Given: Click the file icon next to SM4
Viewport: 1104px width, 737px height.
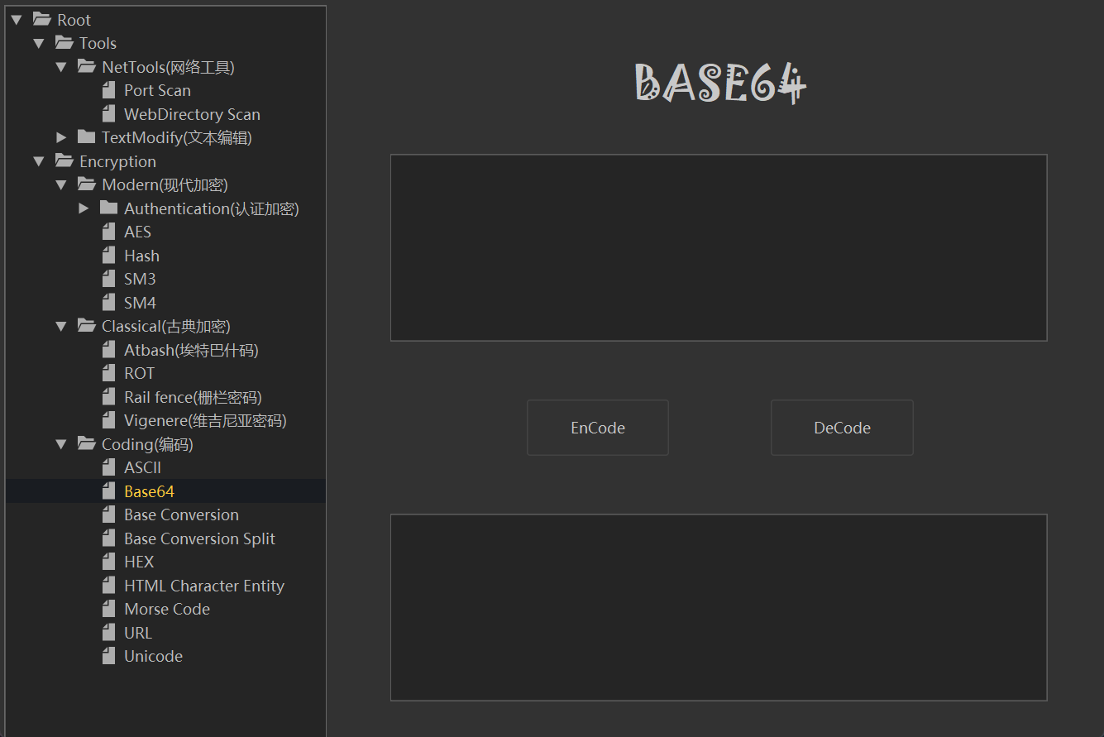Looking at the screenshot, I should pos(108,303).
